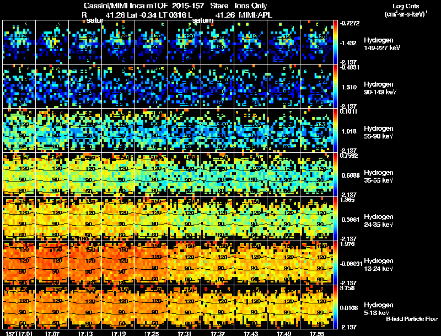Select the 149-227 keV image panel at 17:31
This screenshot has width=441, height=336.
coord(185,42)
